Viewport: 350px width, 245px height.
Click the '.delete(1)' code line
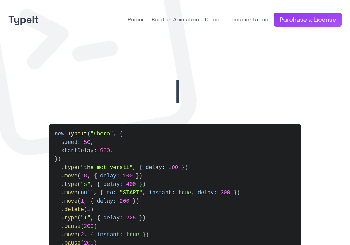77,209
